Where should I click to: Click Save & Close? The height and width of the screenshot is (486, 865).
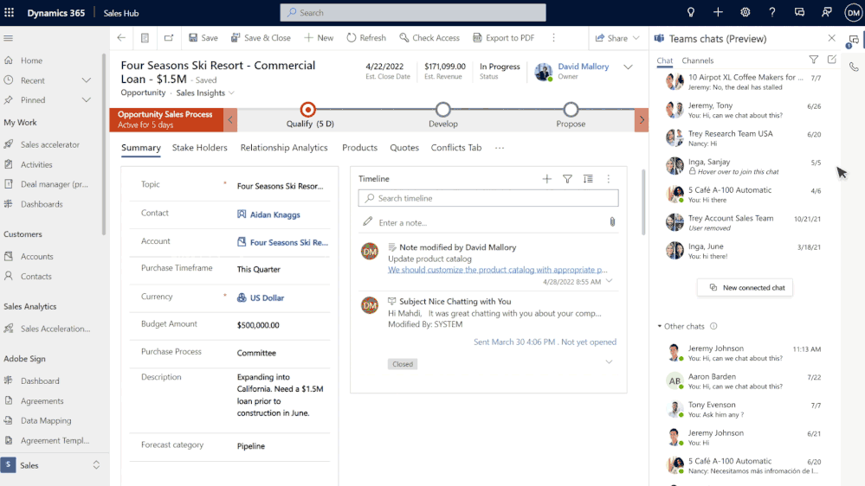pyautogui.click(x=261, y=37)
